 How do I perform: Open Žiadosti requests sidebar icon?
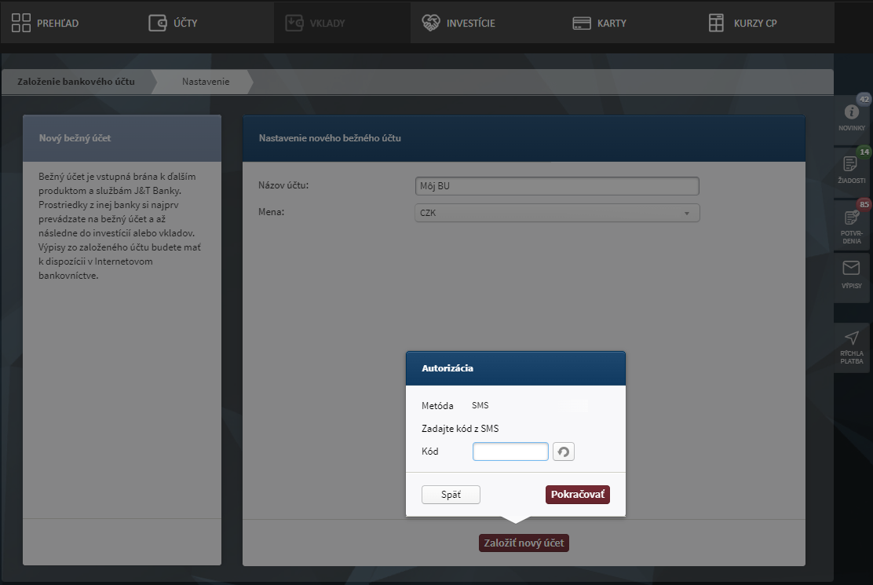point(851,164)
